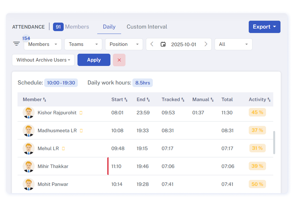Sort table by Member column arrows

point(45,100)
